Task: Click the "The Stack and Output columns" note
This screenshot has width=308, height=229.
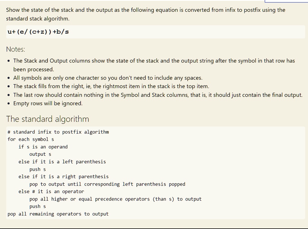Action: (154, 61)
